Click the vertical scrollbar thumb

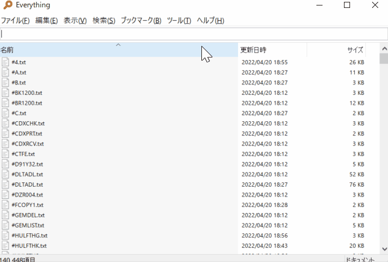(x=384, y=59)
